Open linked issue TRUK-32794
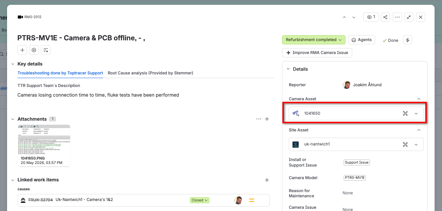 pos(40,200)
